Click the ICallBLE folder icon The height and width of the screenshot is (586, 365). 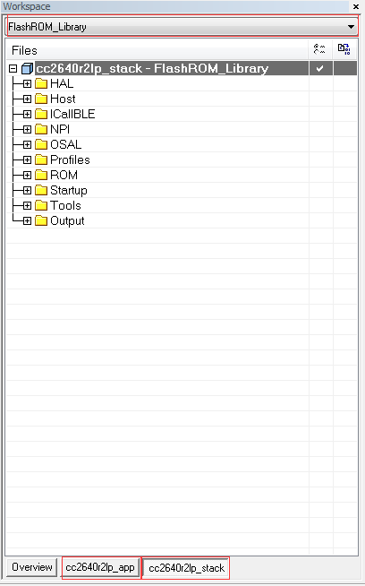[x=41, y=114]
